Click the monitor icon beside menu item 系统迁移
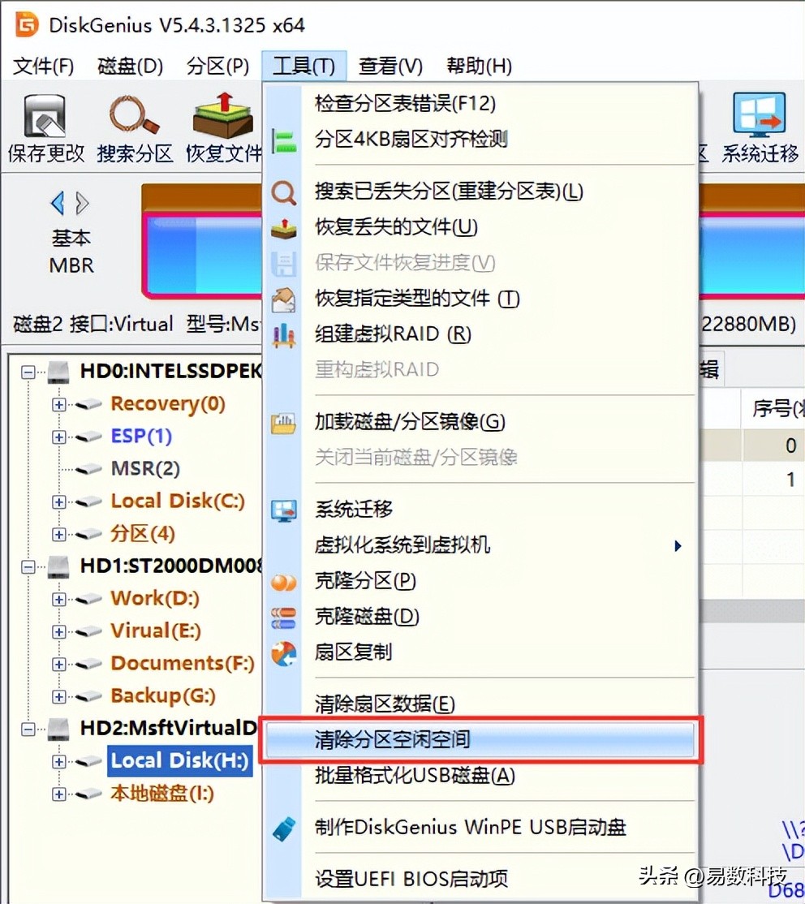 (284, 510)
